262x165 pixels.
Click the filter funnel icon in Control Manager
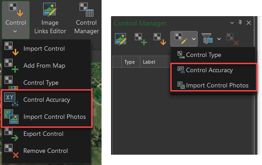pos(207,39)
